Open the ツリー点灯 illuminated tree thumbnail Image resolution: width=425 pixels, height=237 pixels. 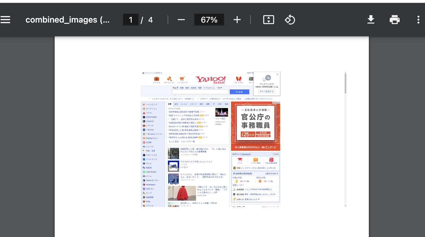tap(222, 112)
